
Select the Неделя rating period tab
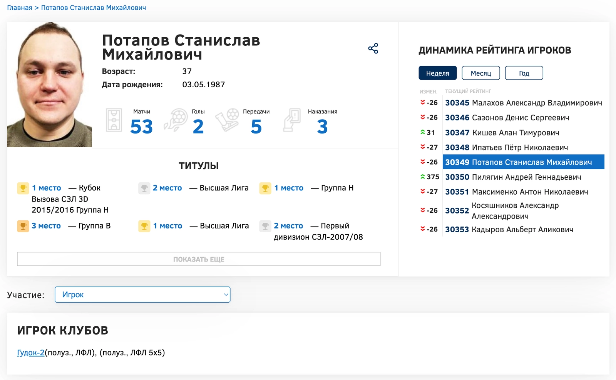[x=437, y=73]
